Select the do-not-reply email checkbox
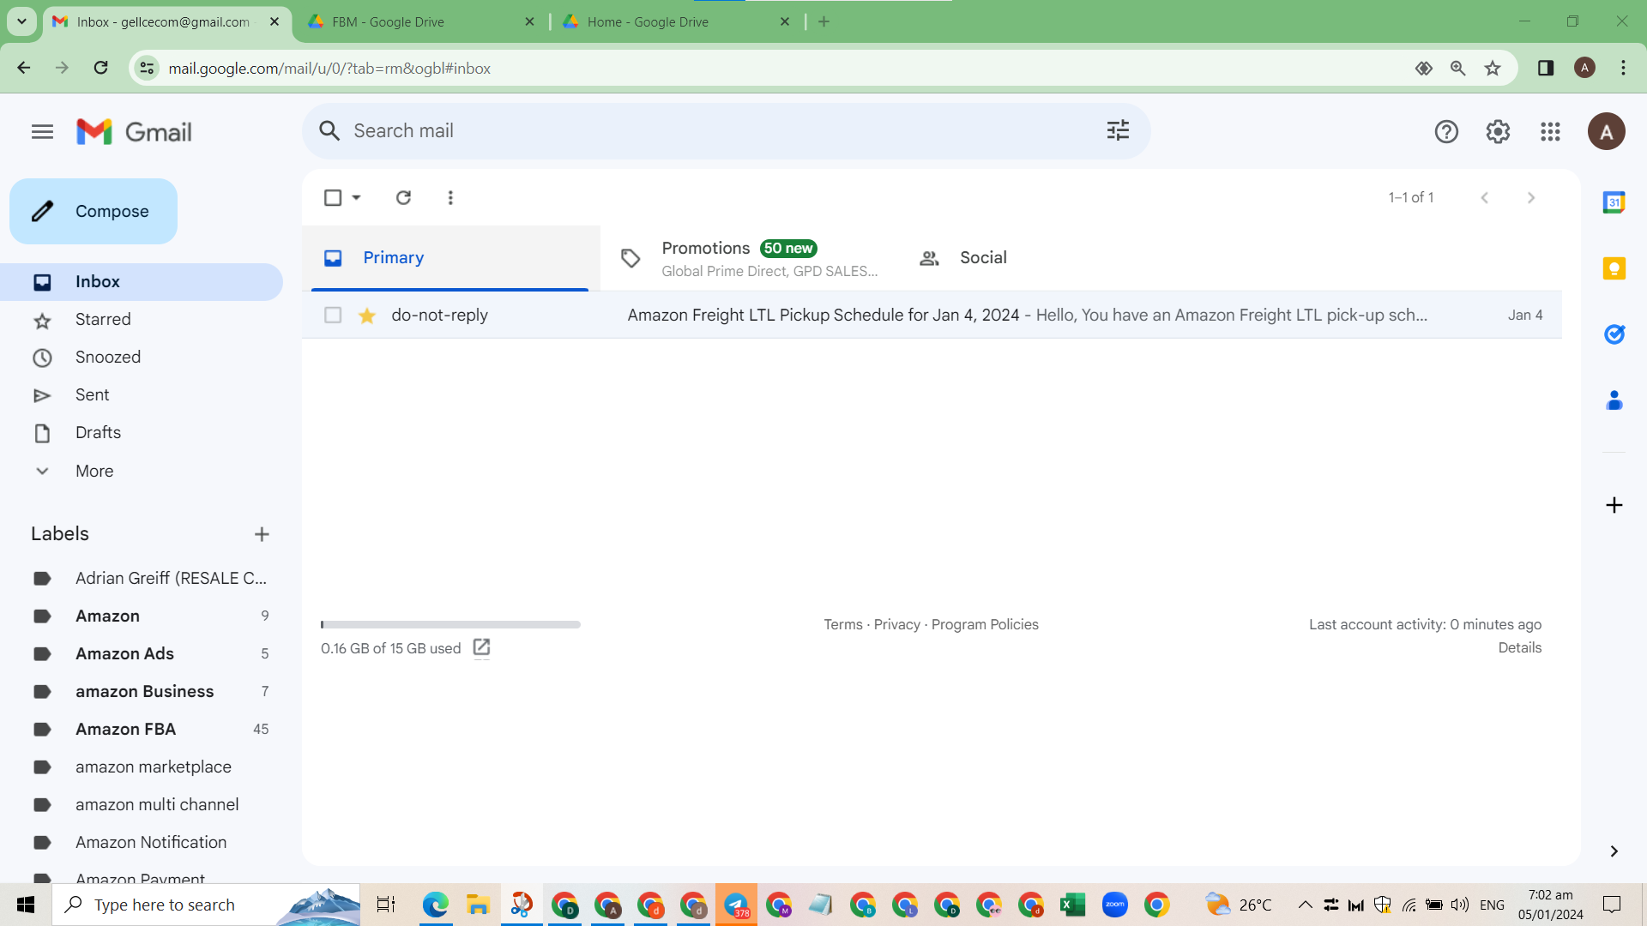Image resolution: width=1647 pixels, height=926 pixels. [333, 315]
